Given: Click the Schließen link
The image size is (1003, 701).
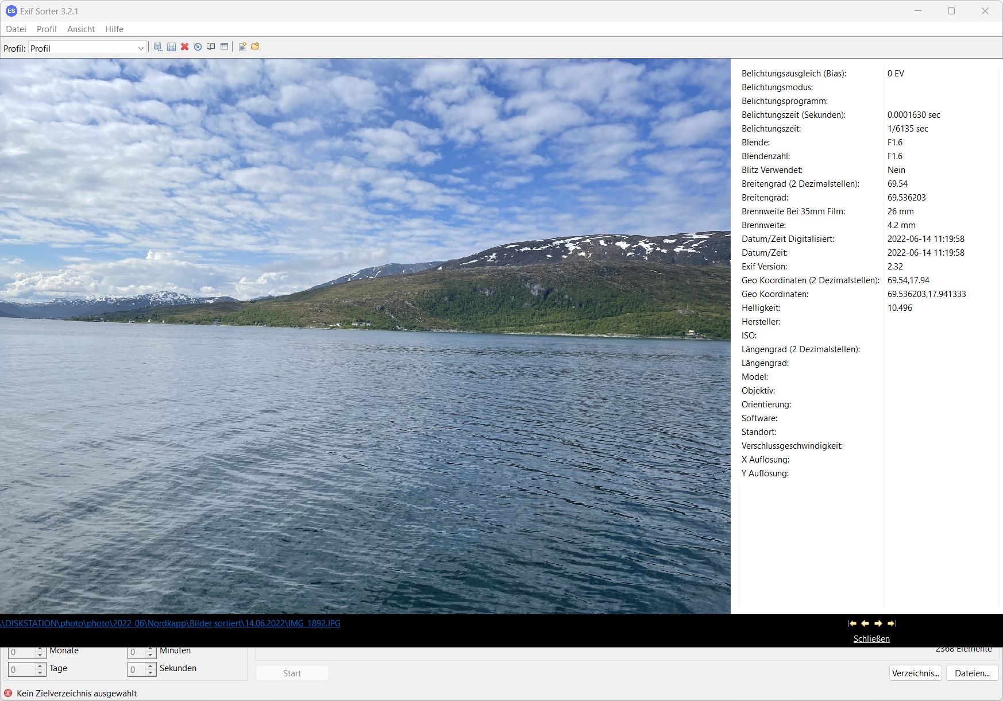Looking at the screenshot, I should tap(871, 639).
